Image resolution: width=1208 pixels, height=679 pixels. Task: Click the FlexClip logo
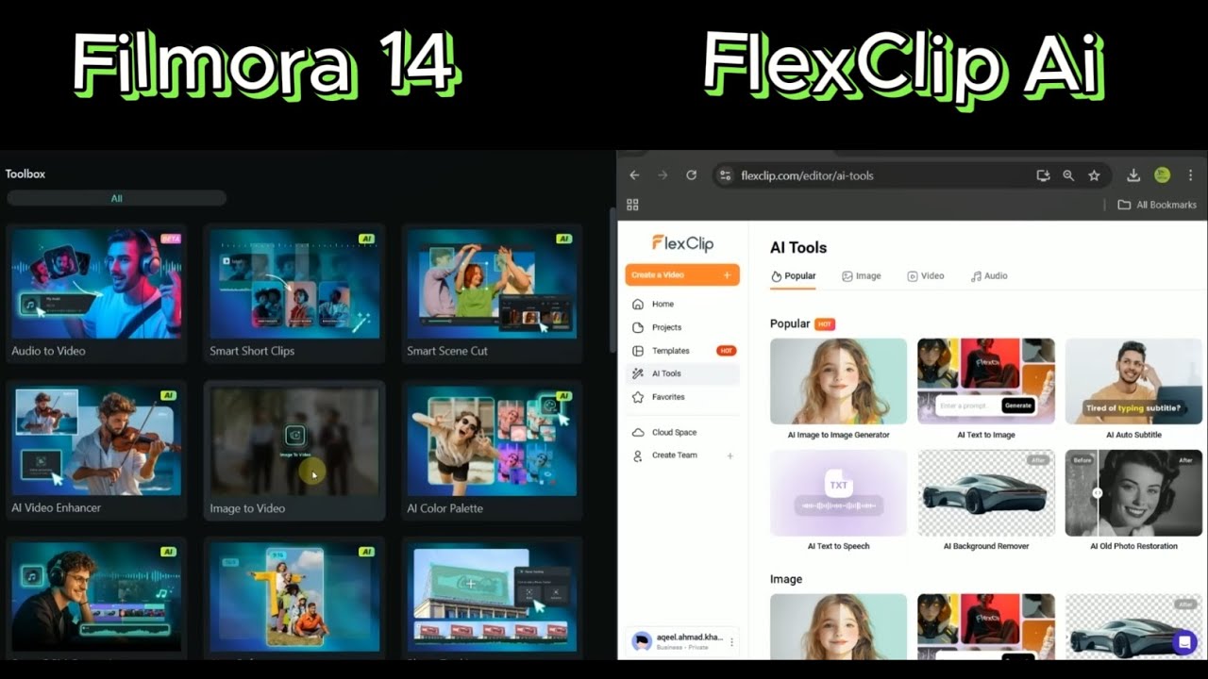point(682,243)
